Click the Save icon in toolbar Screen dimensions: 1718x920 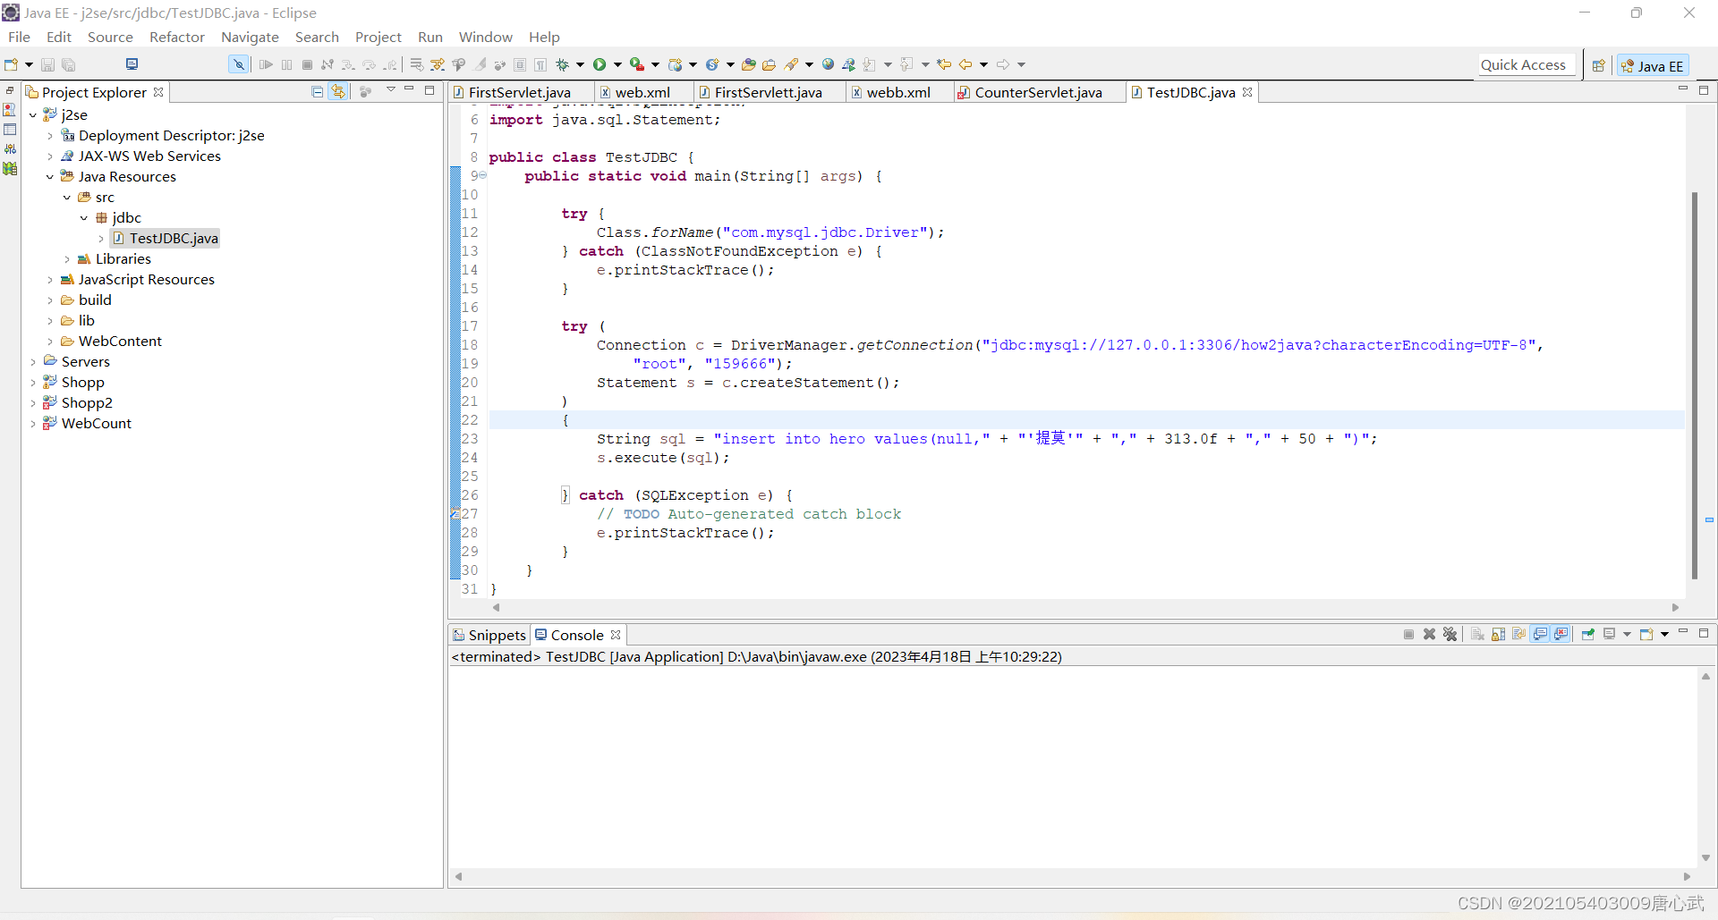click(x=48, y=64)
